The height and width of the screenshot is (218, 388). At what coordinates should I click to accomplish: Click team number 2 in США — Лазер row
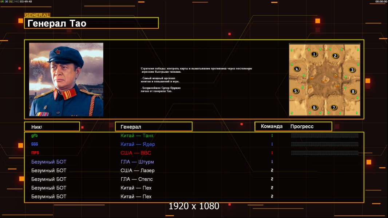[272, 170]
